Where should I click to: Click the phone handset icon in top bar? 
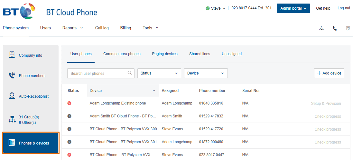click(335, 28)
